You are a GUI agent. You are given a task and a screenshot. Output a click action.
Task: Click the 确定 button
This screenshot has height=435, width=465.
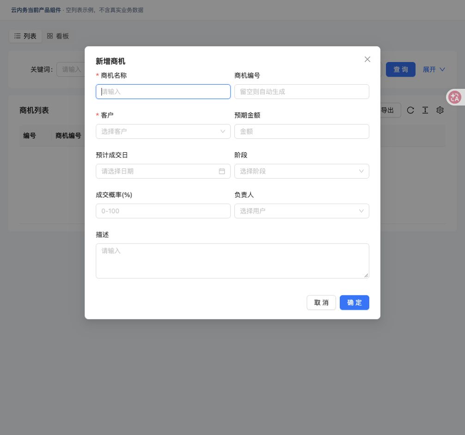(355, 303)
